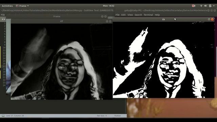Viewport: 217px width, 122px height.
Task: Open the Activities overview
Action: coord(7,6)
